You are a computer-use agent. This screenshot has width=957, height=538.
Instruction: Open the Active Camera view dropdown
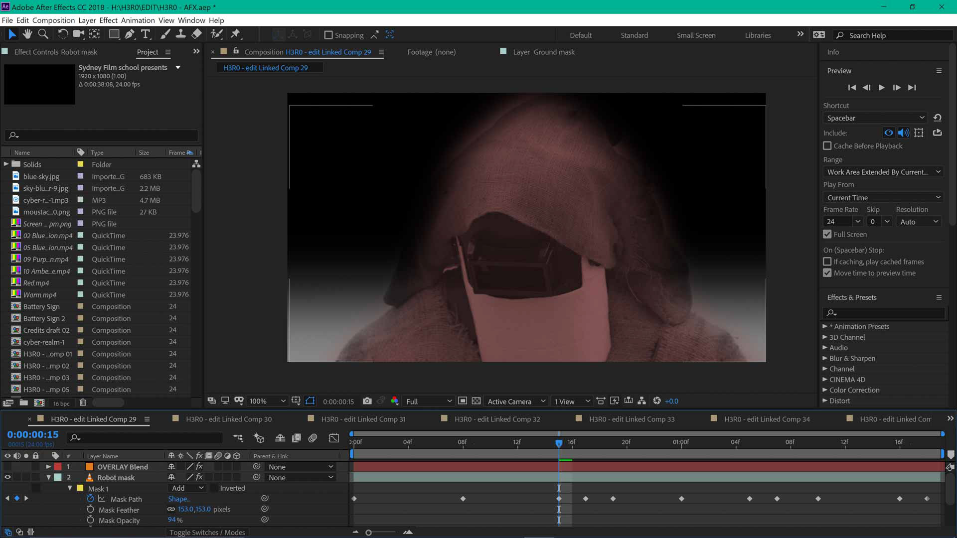516,401
